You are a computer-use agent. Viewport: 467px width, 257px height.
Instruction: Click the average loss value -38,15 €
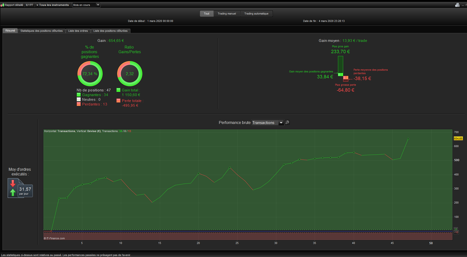[362, 78]
